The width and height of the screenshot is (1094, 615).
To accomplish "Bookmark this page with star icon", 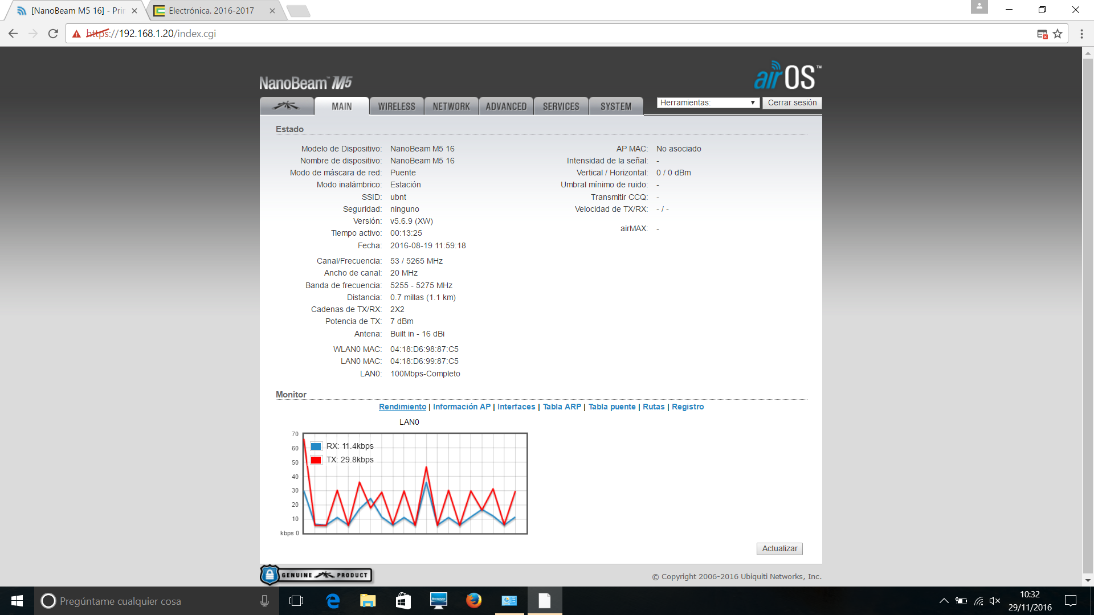I will [1058, 34].
